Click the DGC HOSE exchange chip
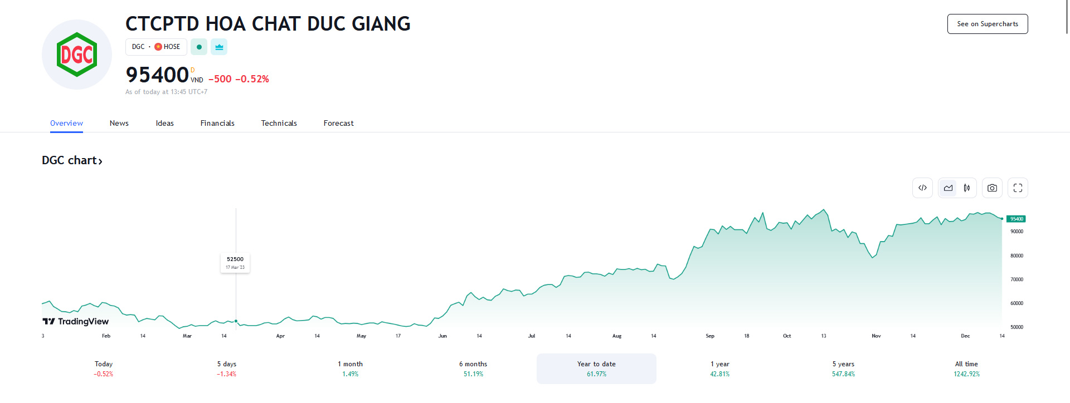The height and width of the screenshot is (403, 1070). [x=156, y=47]
